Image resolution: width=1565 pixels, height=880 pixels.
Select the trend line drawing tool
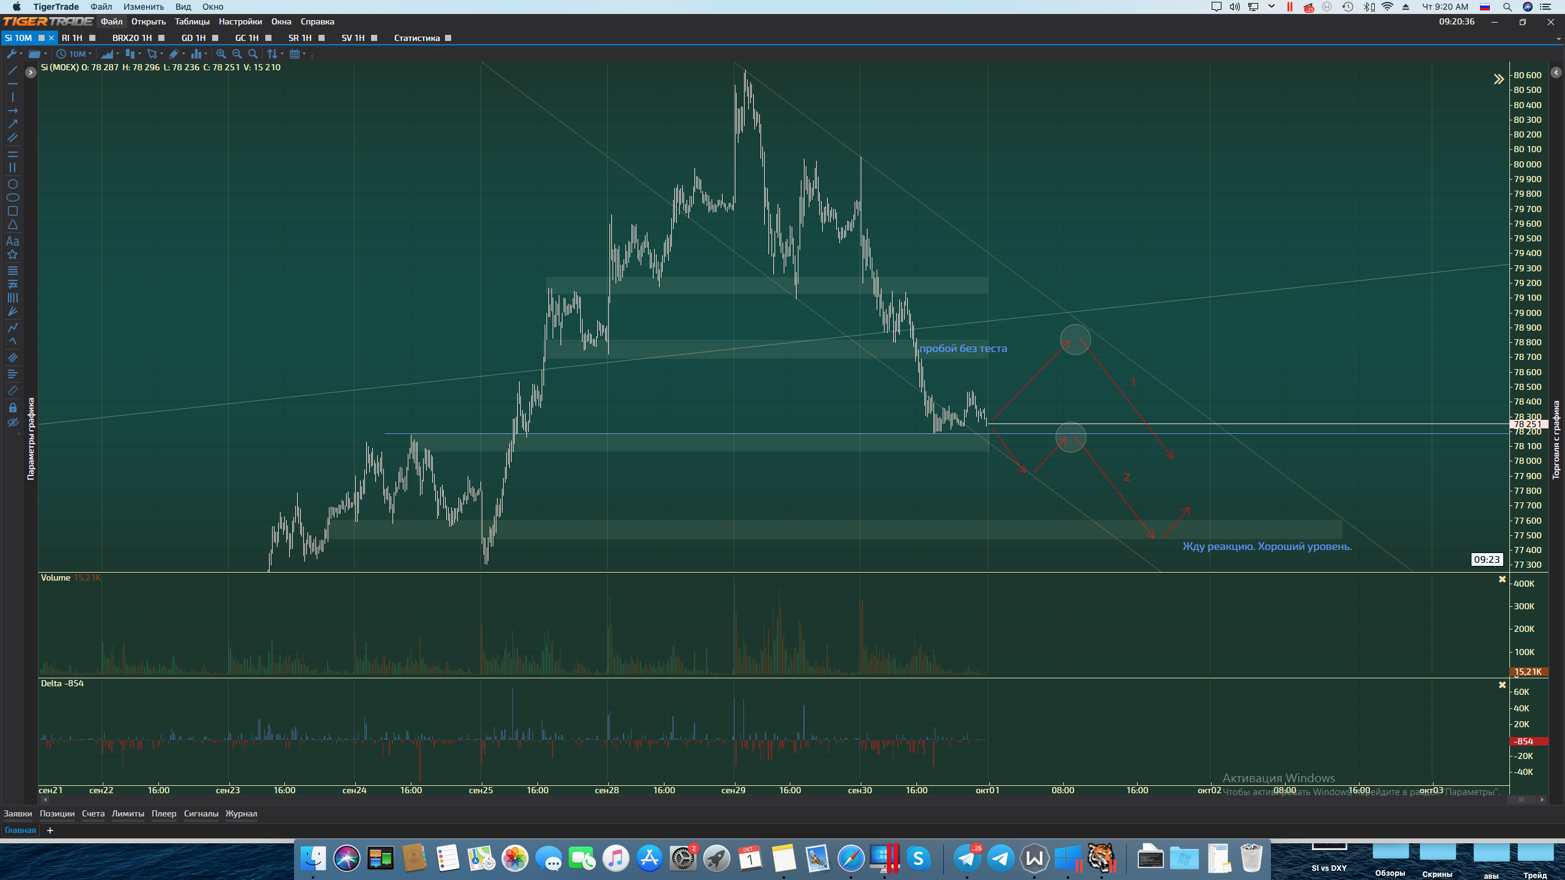pyautogui.click(x=12, y=70)
